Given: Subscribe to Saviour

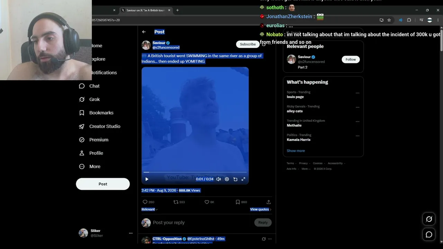Looking at the screenshot, I should click(248, 44).
